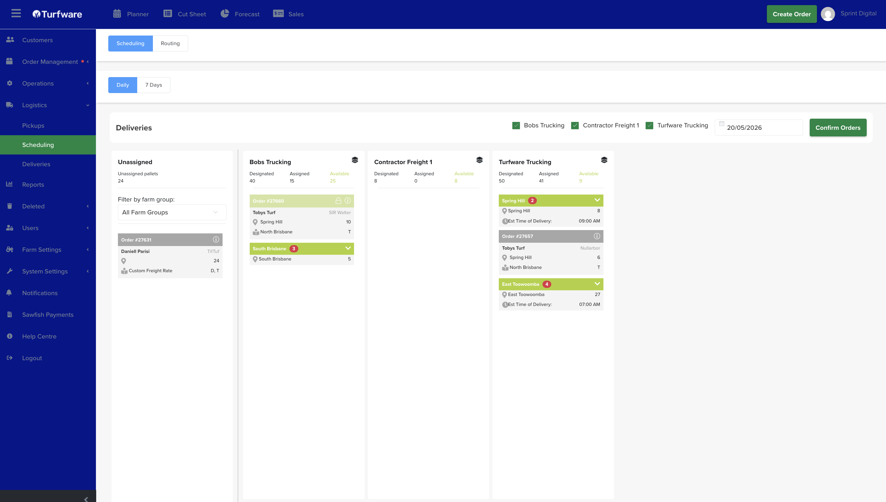Click the Help Centre info icon

[10, 336]
